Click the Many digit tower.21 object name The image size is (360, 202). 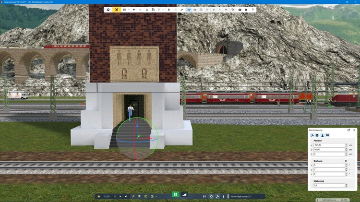[x=241, y=197]
